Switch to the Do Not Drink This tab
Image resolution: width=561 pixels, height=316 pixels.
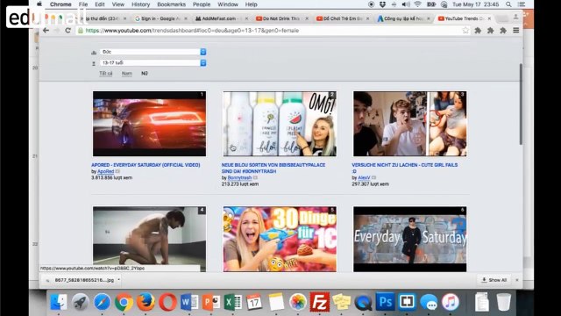tap(280, 18)
